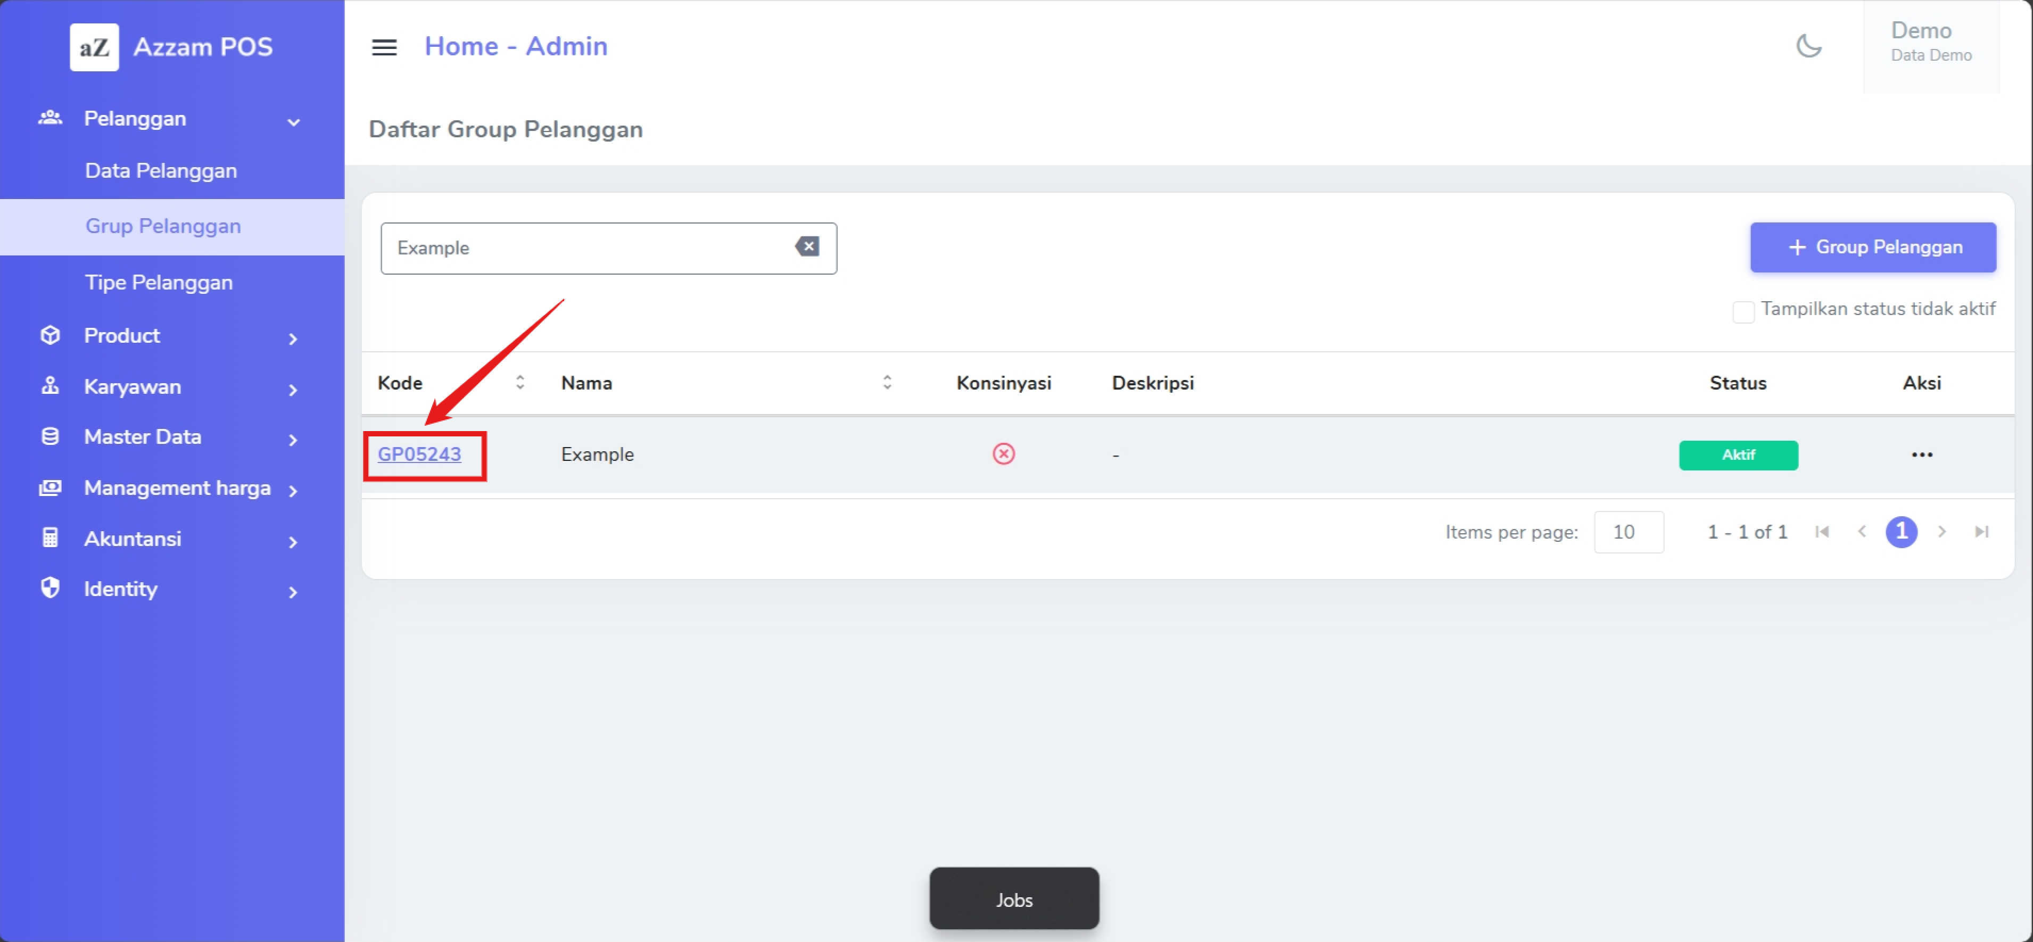
Task: Open the GP05243 code link
Action: click(419, 455)
